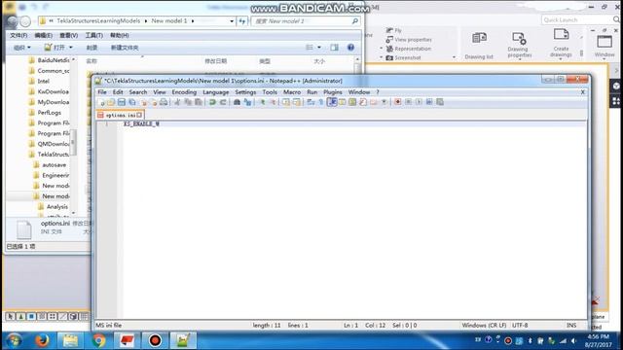Open the Function List icon
The height and width of the screenshot is (350, 623).
click(x=363, y=102)
